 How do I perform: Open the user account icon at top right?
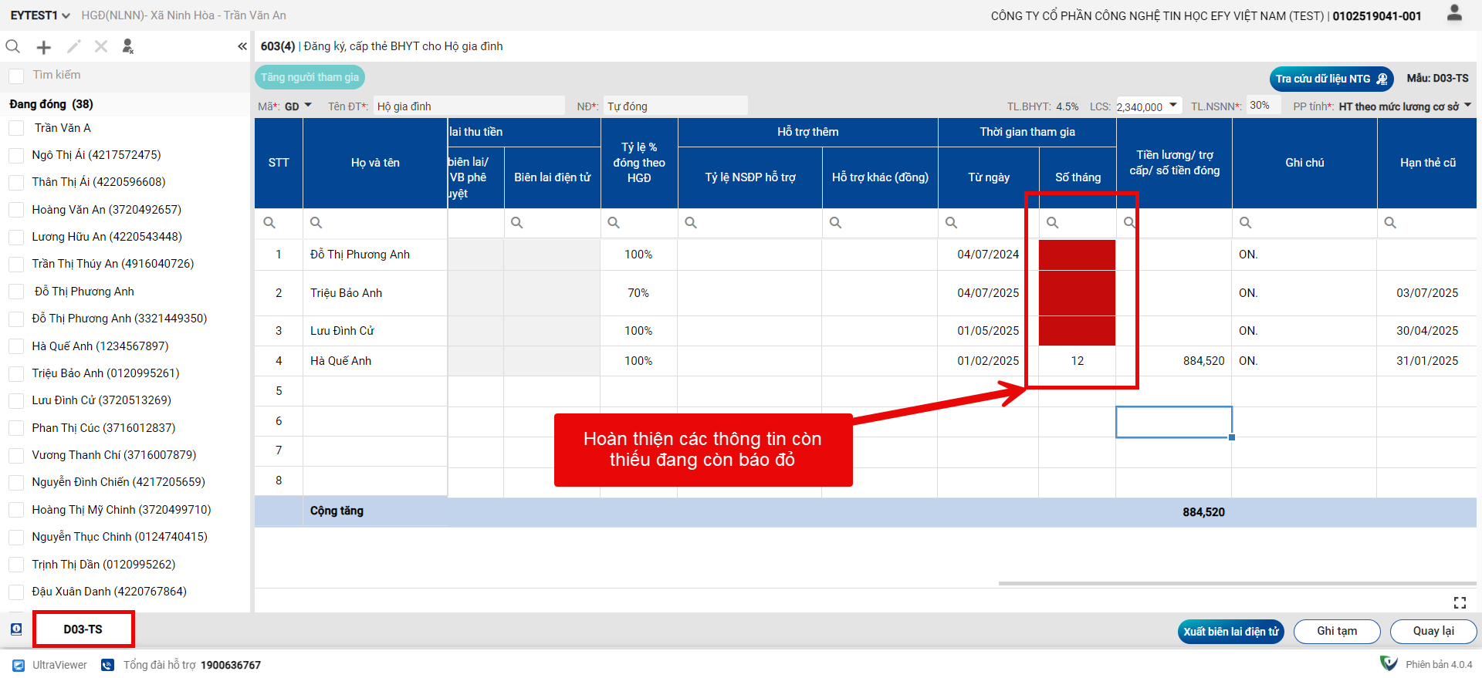point(1454,13)
